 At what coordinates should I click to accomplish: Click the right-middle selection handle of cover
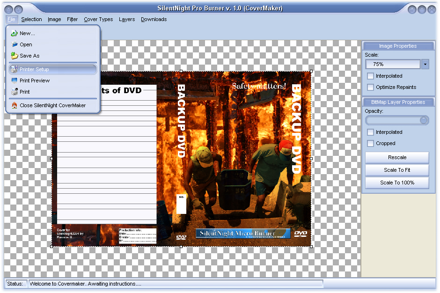[311, 159]
